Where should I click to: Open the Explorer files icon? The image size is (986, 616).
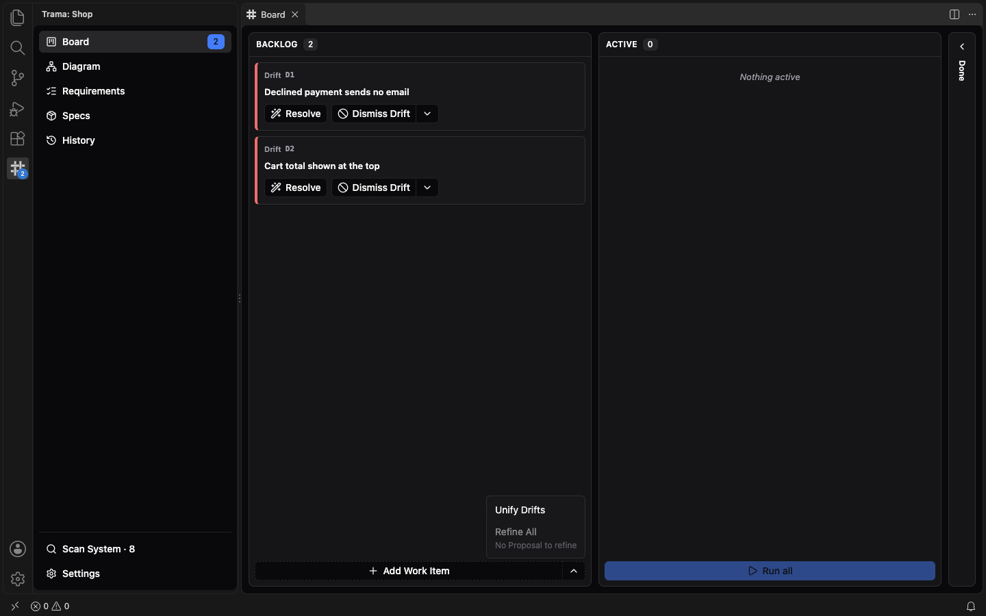click(x=18, y=17)
